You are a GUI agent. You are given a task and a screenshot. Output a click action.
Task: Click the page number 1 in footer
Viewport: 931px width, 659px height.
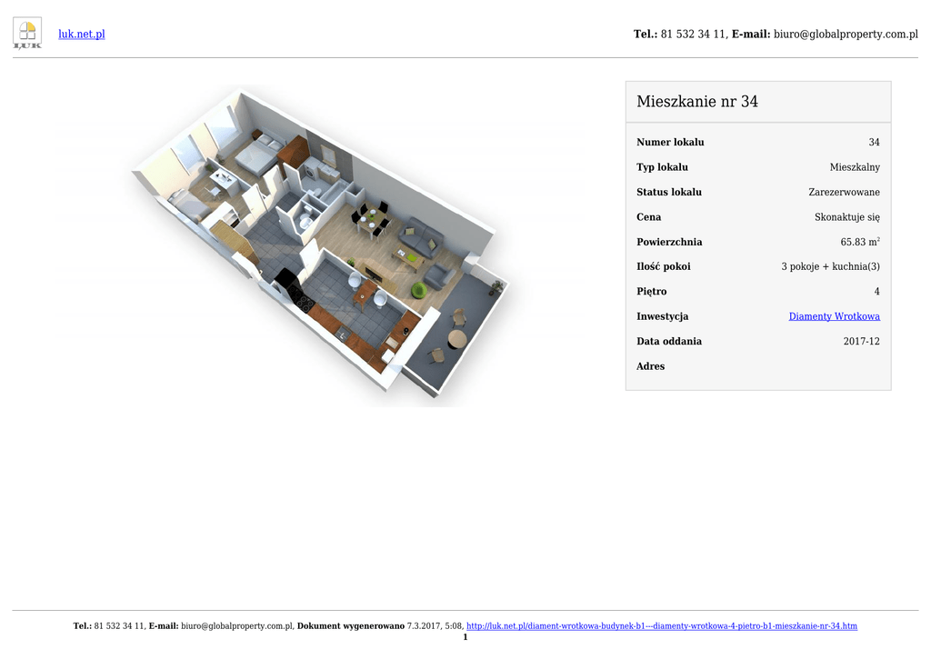(x=465, y=637)
